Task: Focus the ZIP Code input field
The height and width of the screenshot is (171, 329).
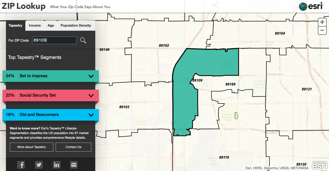Action: 54,40
